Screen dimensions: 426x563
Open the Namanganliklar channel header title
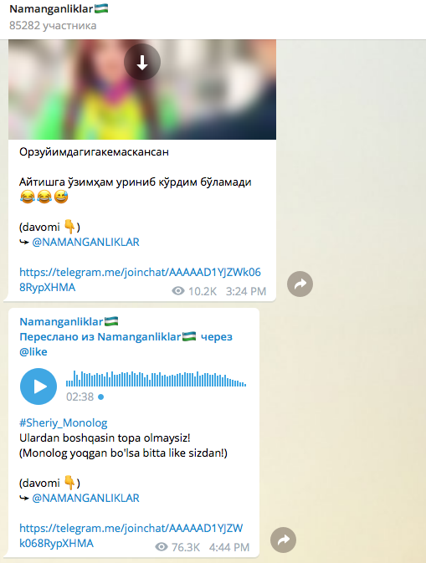pos(59,9)
